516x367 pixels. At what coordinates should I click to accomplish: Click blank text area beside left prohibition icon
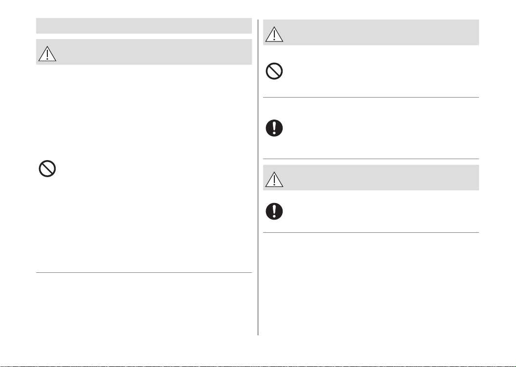click(156, 169)
